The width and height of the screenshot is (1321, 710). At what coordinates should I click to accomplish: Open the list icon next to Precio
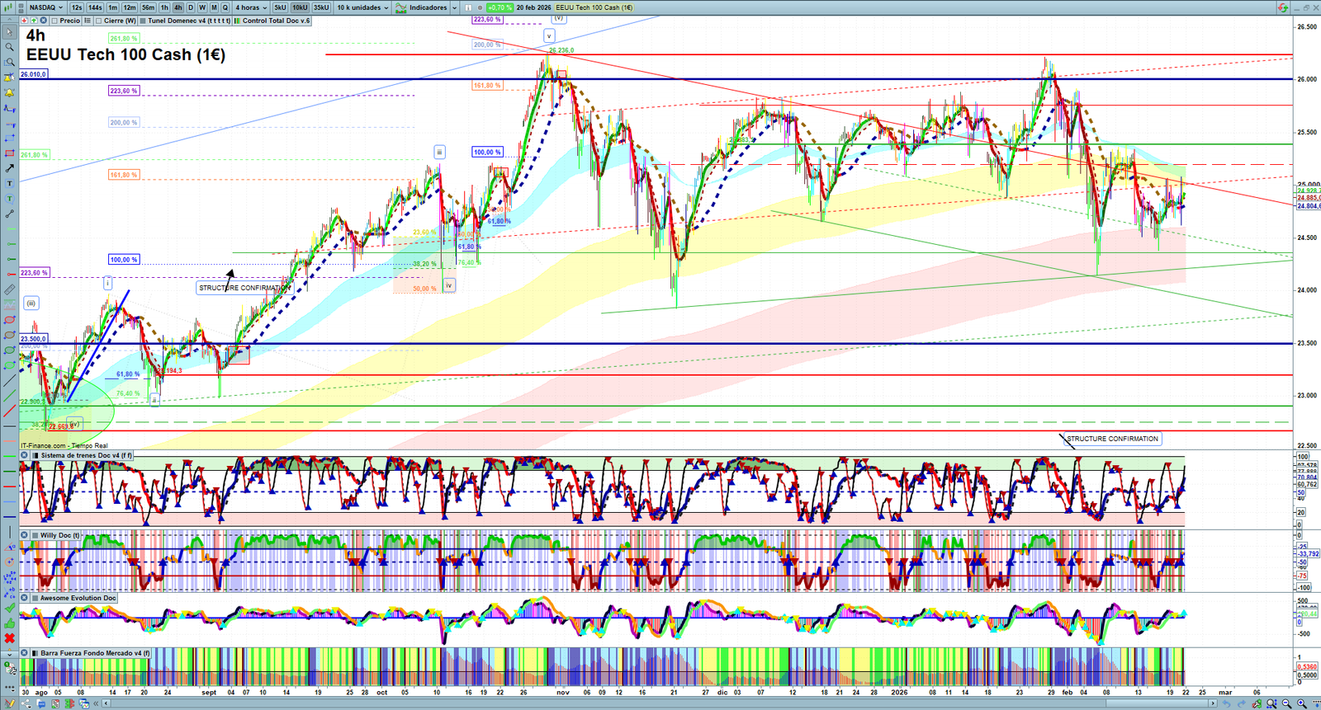click(x=87, y=21)
